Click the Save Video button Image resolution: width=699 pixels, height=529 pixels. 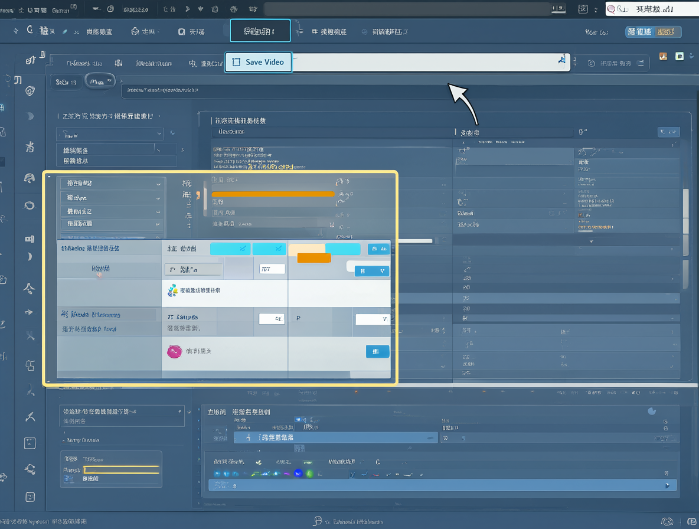click(258, 62)
